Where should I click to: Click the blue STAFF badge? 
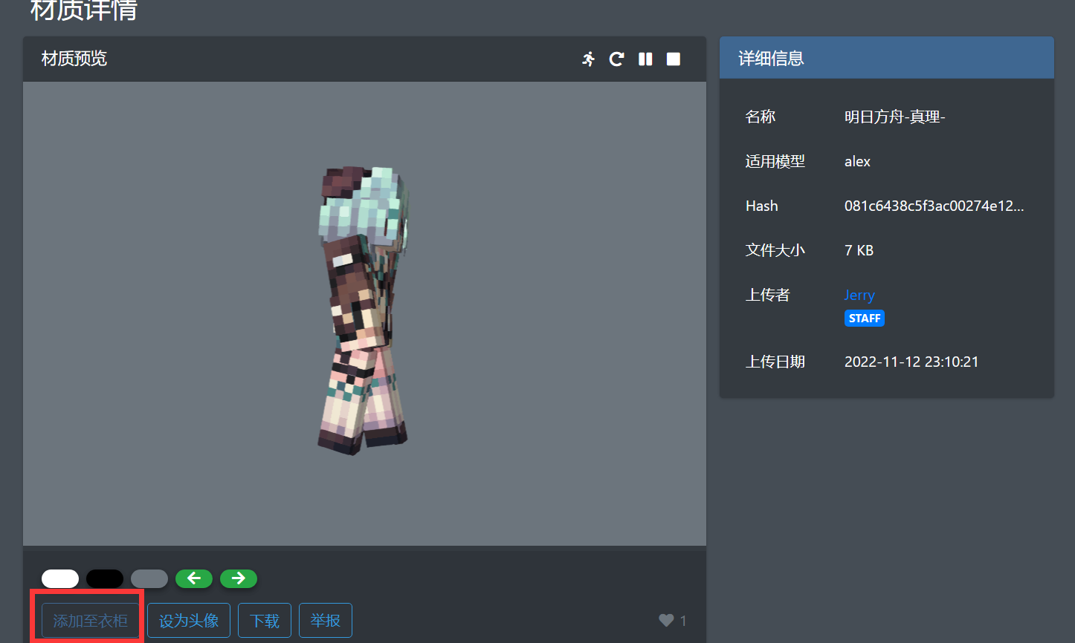(x=865, y=319)
